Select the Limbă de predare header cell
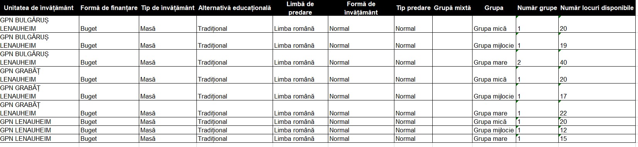 point(300,8)
